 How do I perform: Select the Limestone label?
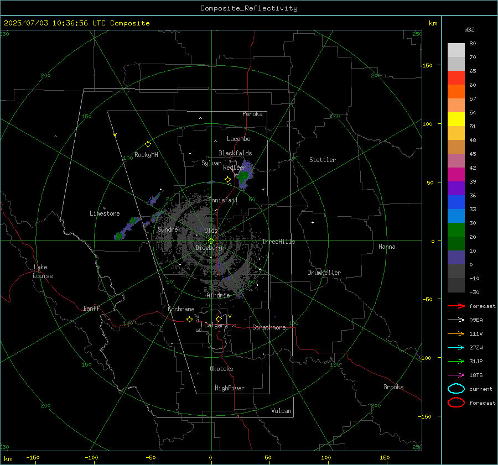[105, 213]
